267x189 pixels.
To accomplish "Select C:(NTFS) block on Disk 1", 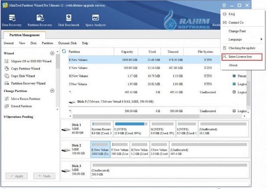I will tap(131, 129).
